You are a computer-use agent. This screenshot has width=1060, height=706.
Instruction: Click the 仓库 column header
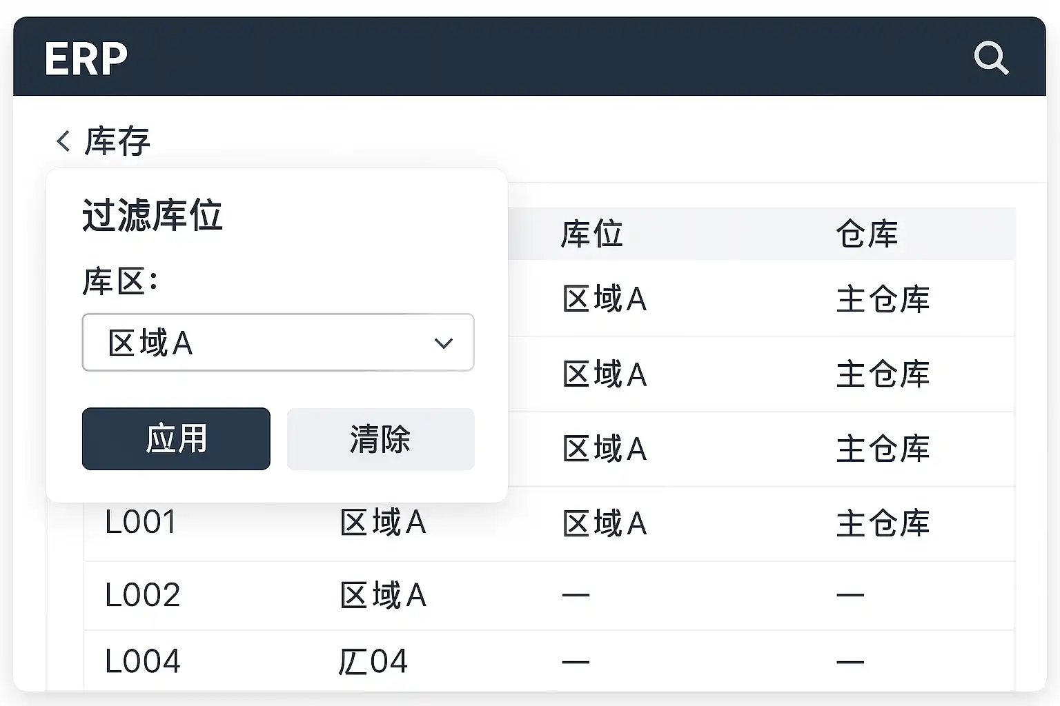pyautogui.click(x=867, y=234)
